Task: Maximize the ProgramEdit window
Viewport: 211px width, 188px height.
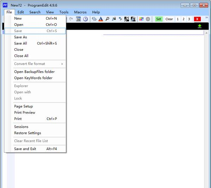Action: tap(194, 5)
